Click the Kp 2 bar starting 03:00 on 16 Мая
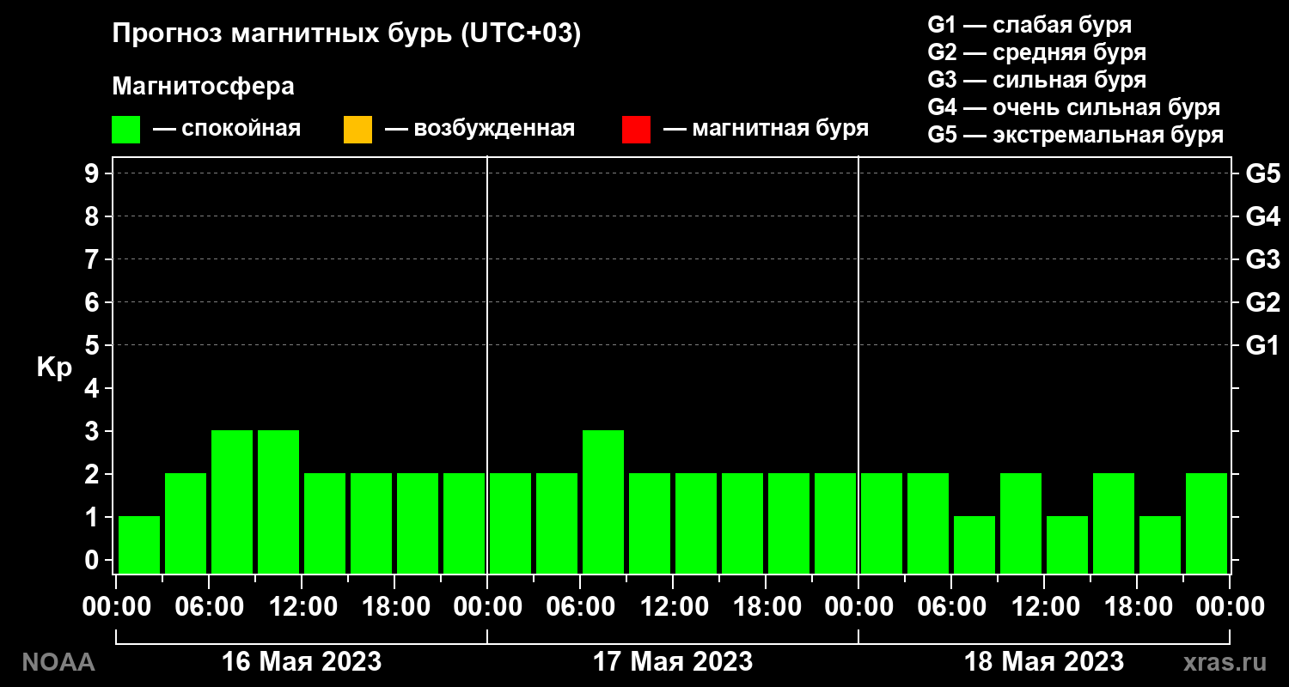This screenshot has height=687, width=1289. click(186, 523)
